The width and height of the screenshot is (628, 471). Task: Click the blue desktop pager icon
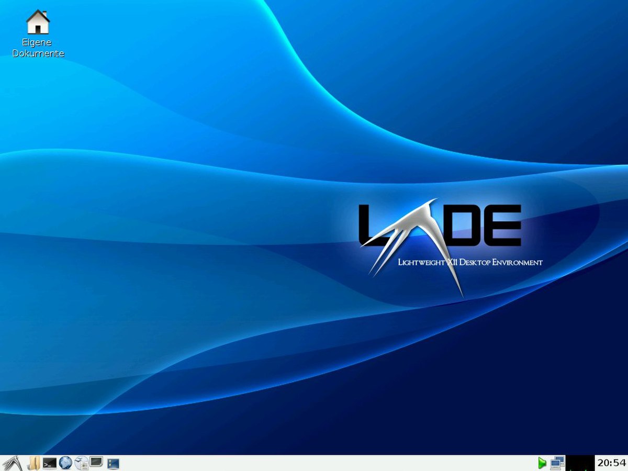coord(114,464)
